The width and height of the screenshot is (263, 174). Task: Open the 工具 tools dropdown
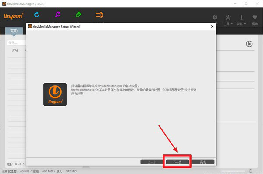tap(228, 21)
